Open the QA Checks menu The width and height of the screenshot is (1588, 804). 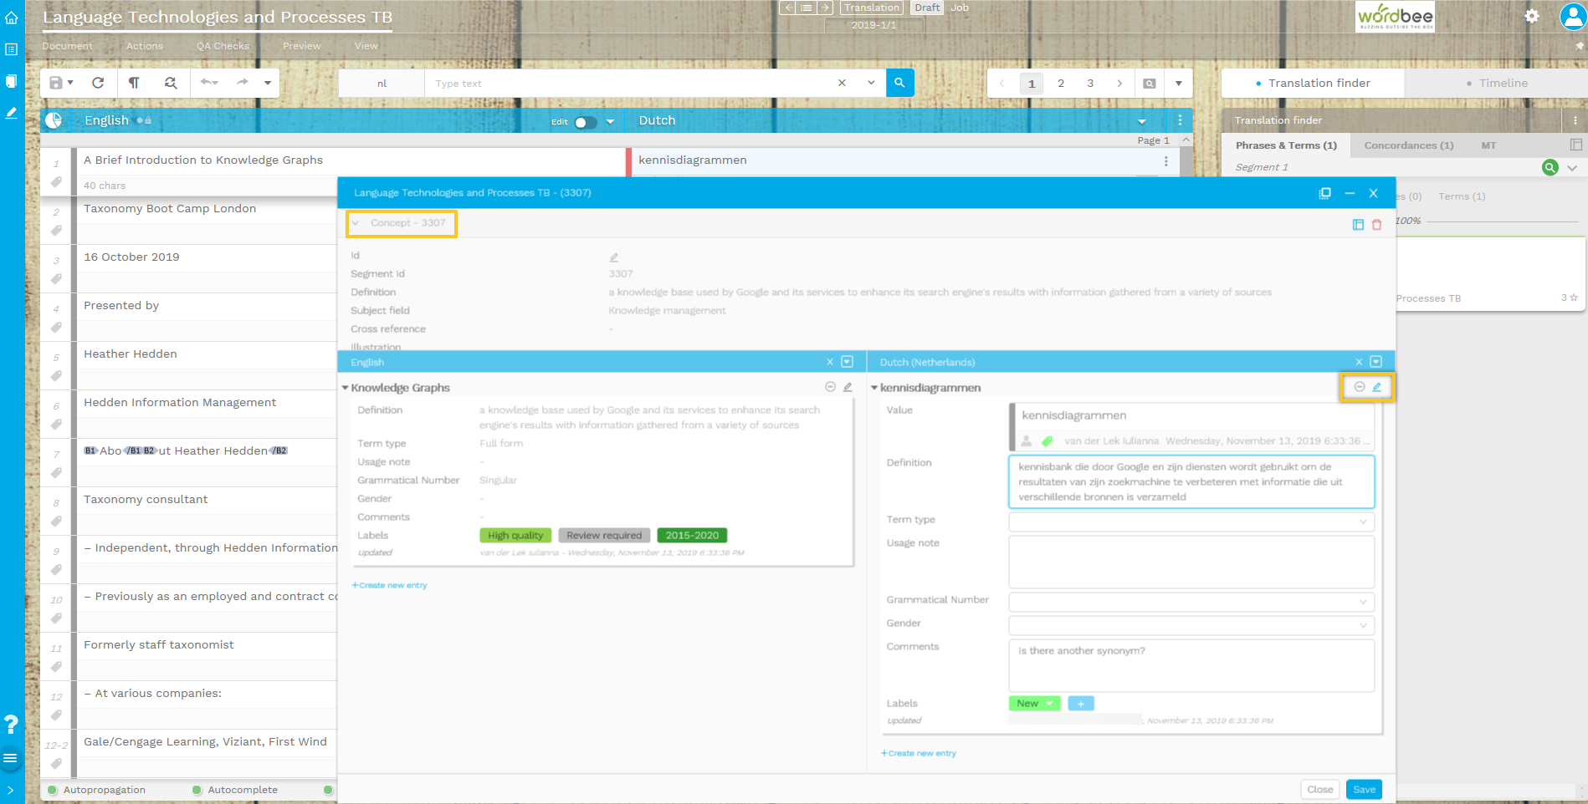223,46
